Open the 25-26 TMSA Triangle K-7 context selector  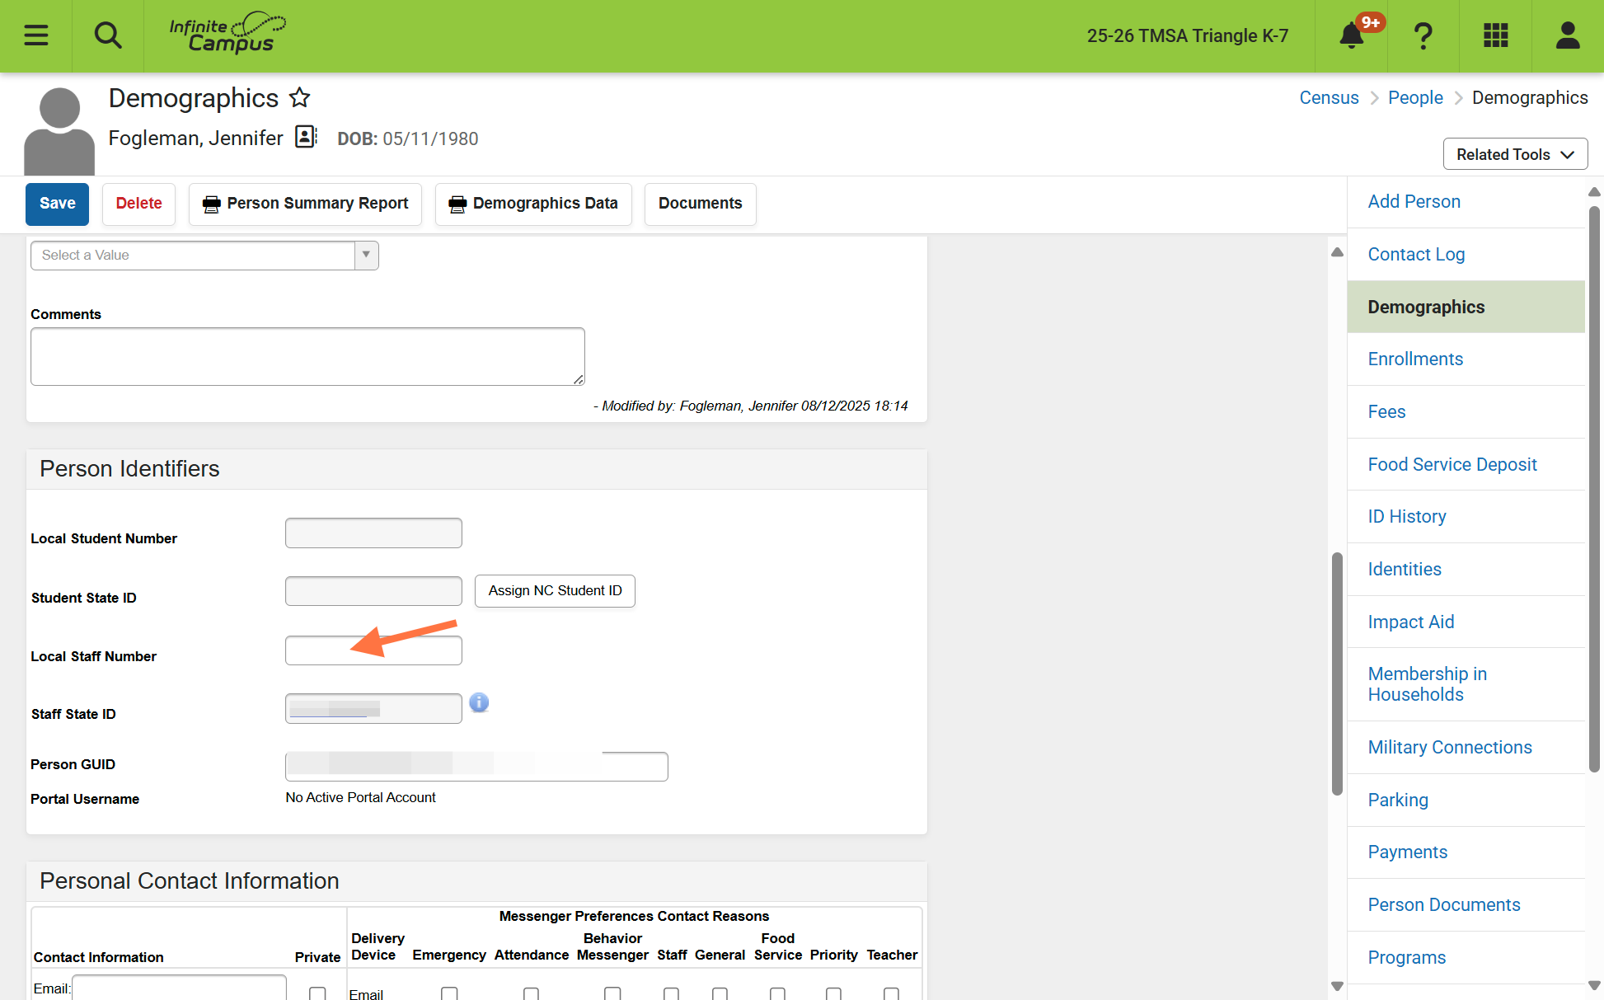(1187, 35)
